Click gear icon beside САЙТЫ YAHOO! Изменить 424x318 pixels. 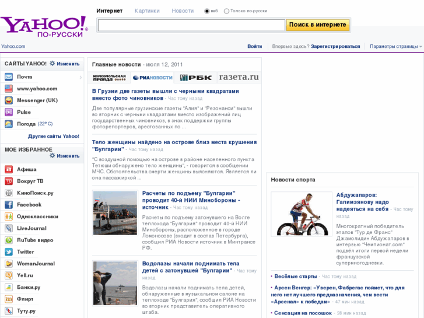pyautogui.click(x=52, y=64)
